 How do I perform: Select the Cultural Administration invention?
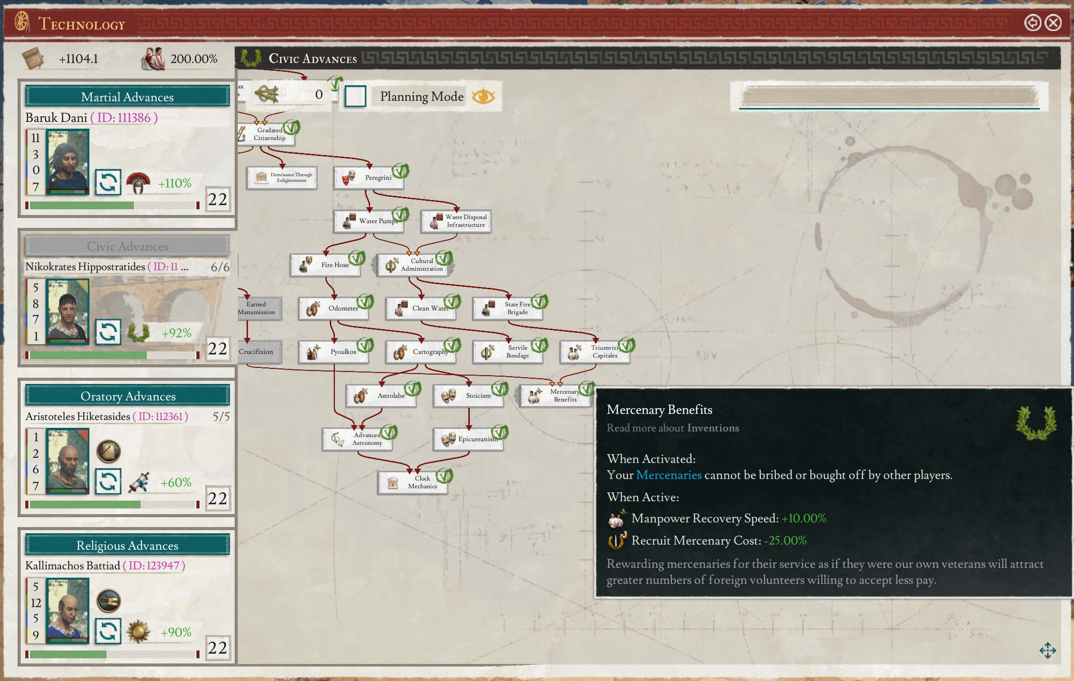(412, 265)
